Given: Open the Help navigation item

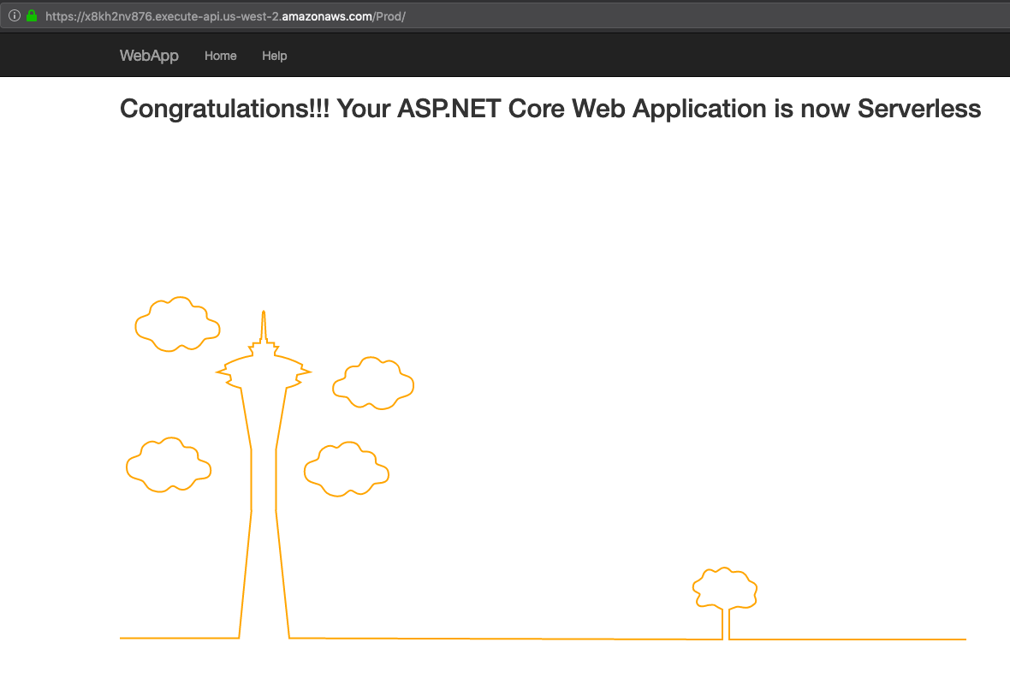Looking at the screenshot, I should 275,56.
